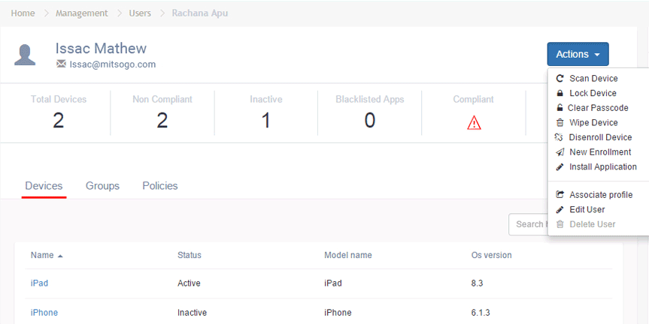This screenshot has height=324, width=649.
Task: Open the iPhone device link
Action: (x=44, y=313)
